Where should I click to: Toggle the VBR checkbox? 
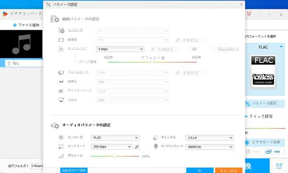click(x=189, y=49)
